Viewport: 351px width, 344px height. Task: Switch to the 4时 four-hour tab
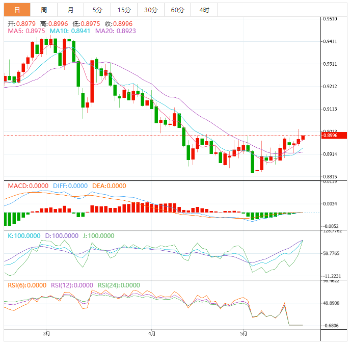point(204,10)
